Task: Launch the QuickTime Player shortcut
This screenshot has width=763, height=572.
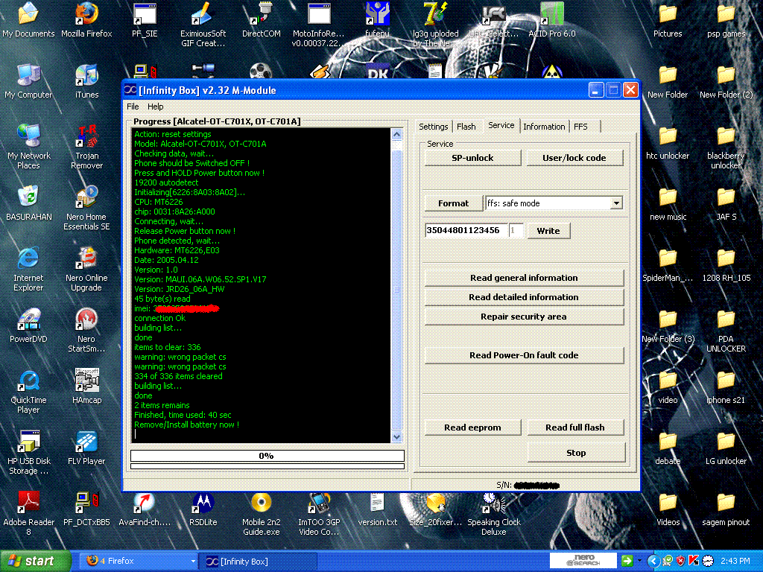Action: pos(28,381)
